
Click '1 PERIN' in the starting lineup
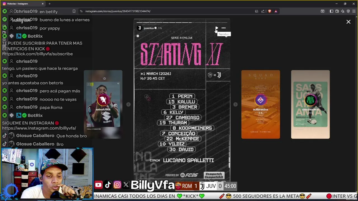pos(182,96)
